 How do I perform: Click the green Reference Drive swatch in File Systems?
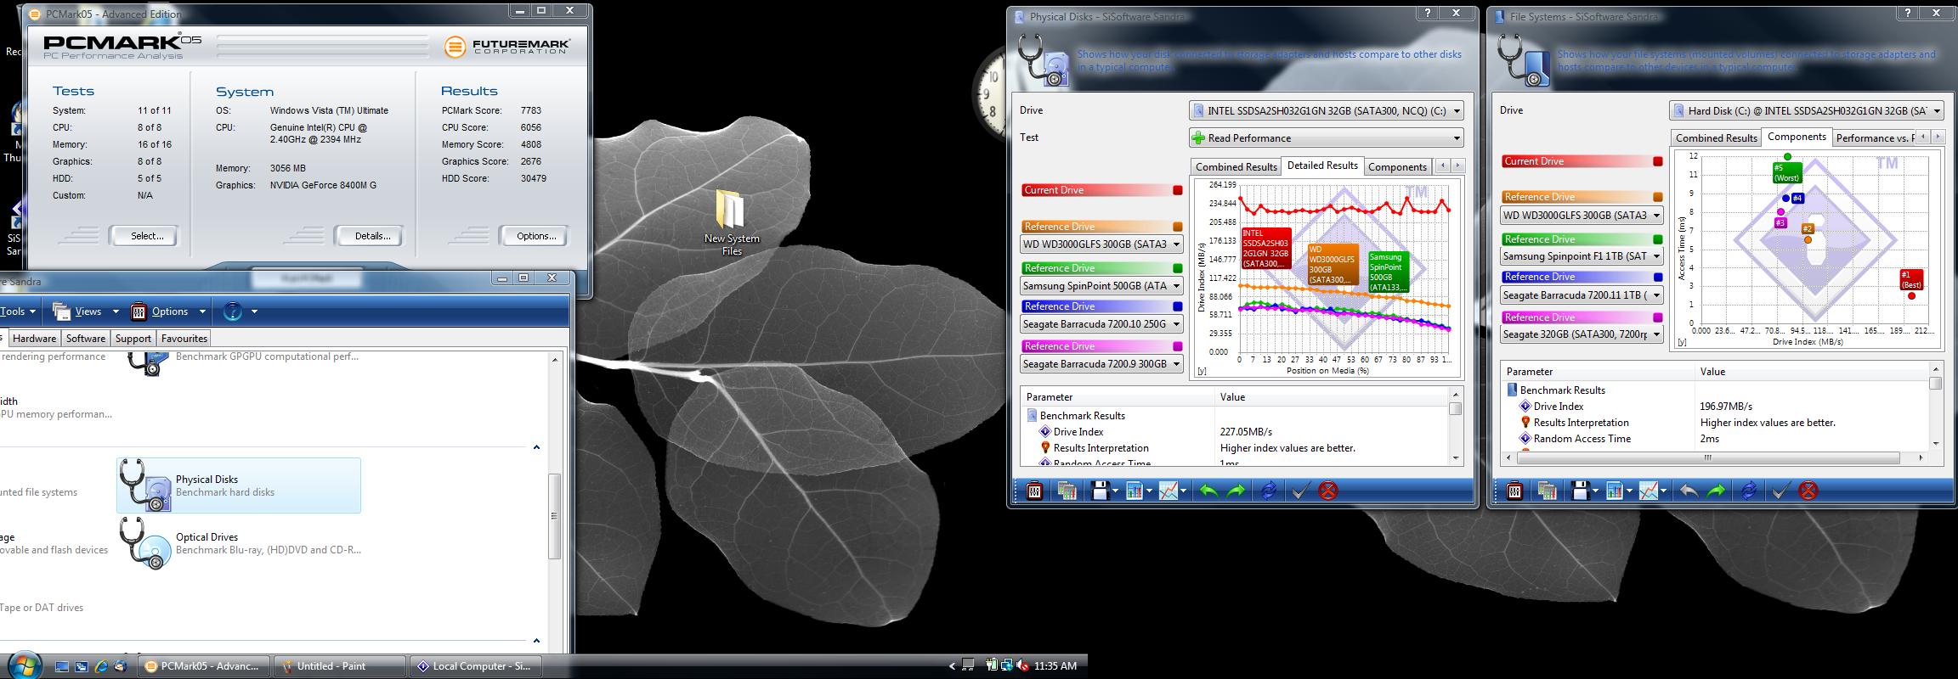coord(1657,239)
